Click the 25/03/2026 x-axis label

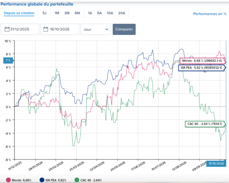coord(77,166)
